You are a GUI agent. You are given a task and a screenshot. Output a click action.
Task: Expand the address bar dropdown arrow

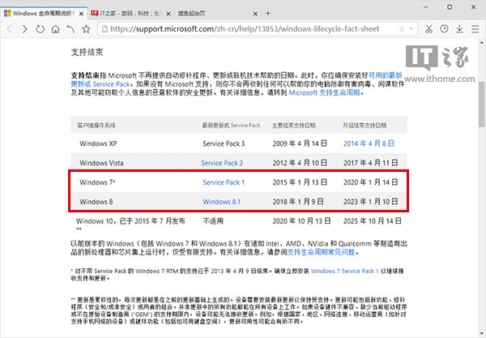coord(411,29)
